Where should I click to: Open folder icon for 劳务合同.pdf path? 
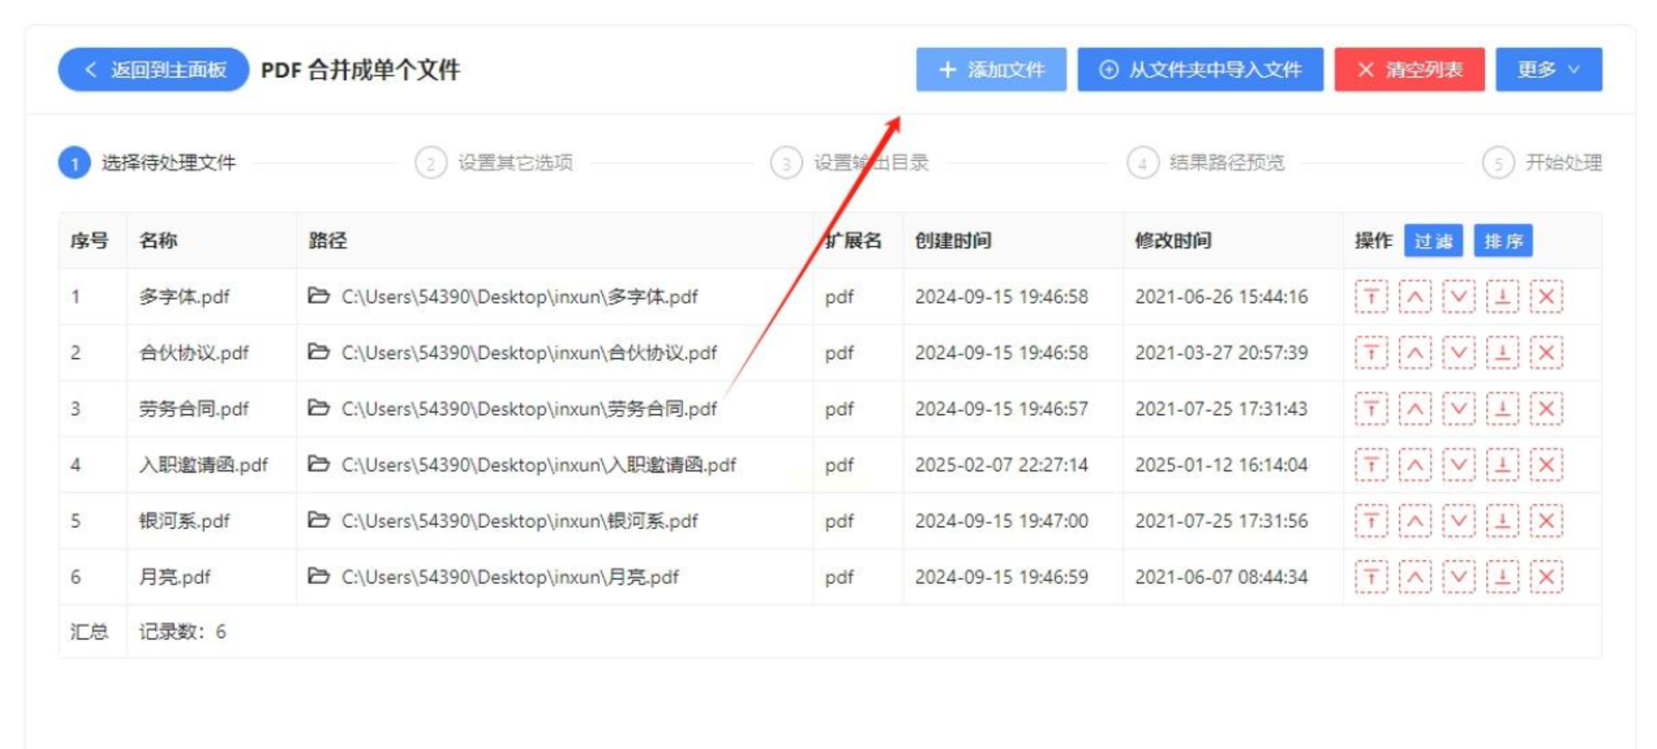click(318, 408)
